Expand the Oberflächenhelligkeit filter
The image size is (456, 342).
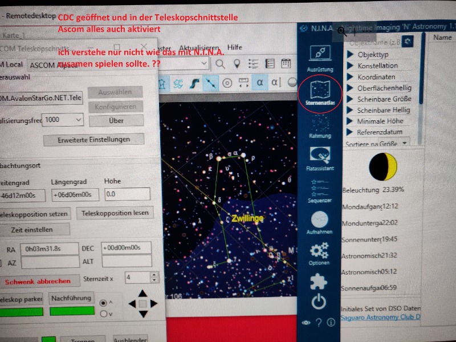350,88
